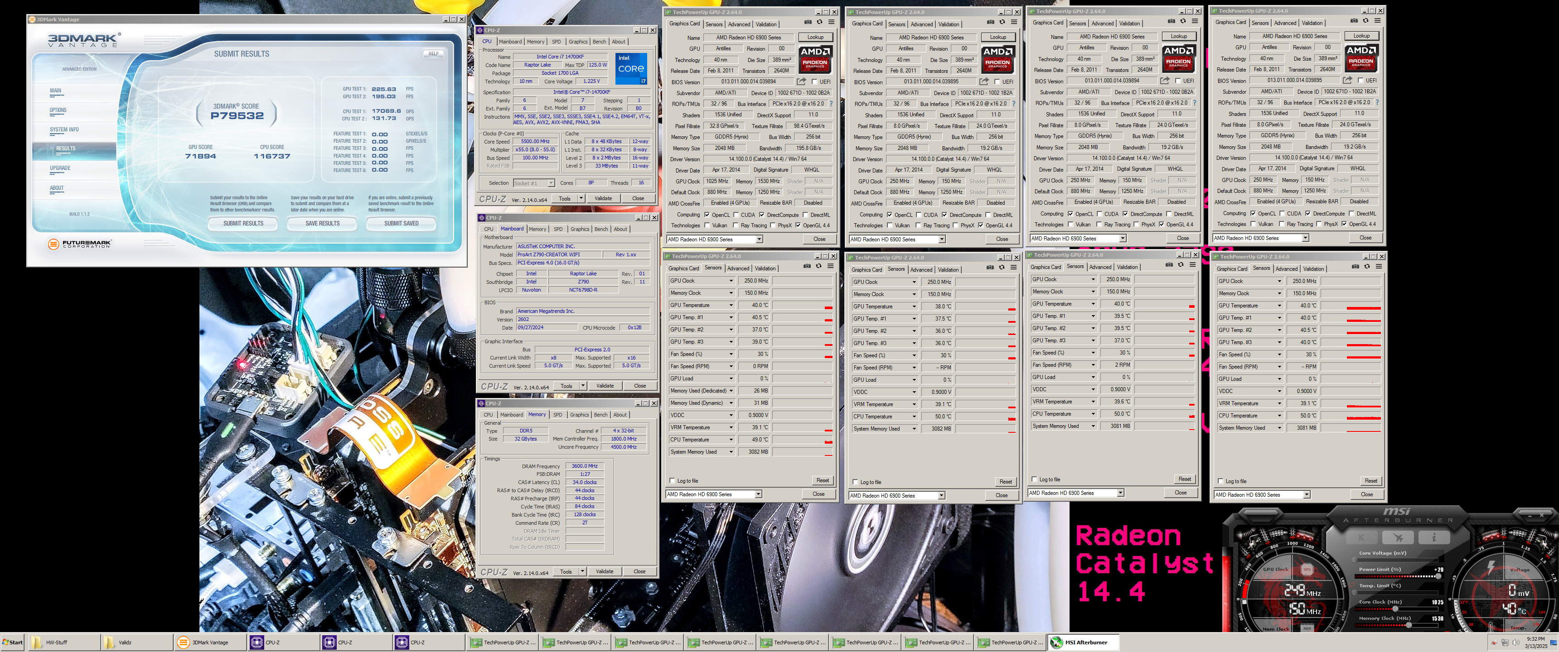Switch to Graphics tab in CPU-Z Memory window

pyautogui.click(x=579, y=415)
